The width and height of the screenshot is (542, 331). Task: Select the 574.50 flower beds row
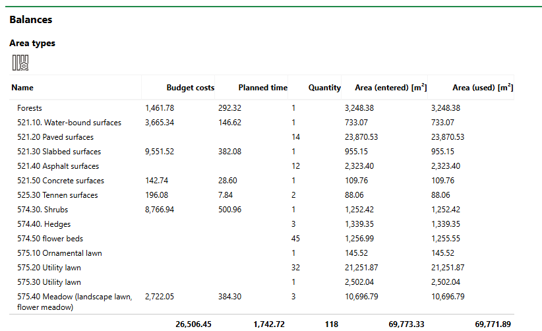(x=50, y=239)
